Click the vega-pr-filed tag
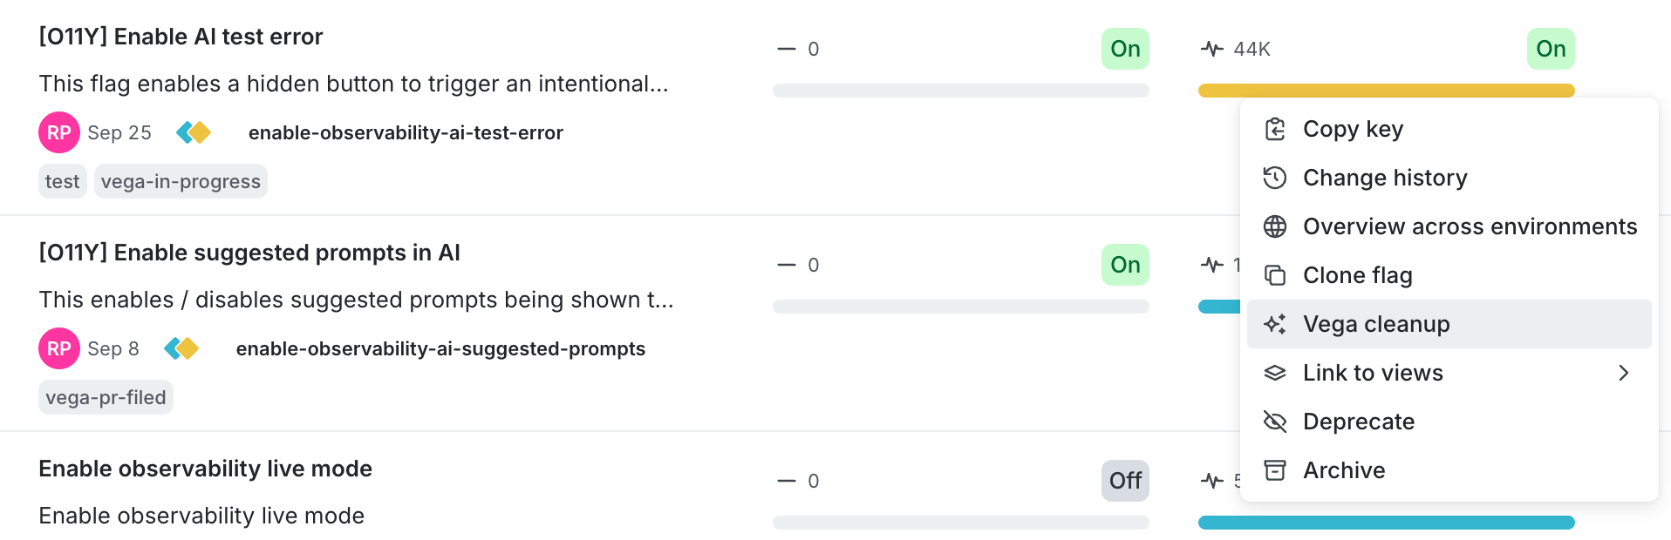 [106, 397]
